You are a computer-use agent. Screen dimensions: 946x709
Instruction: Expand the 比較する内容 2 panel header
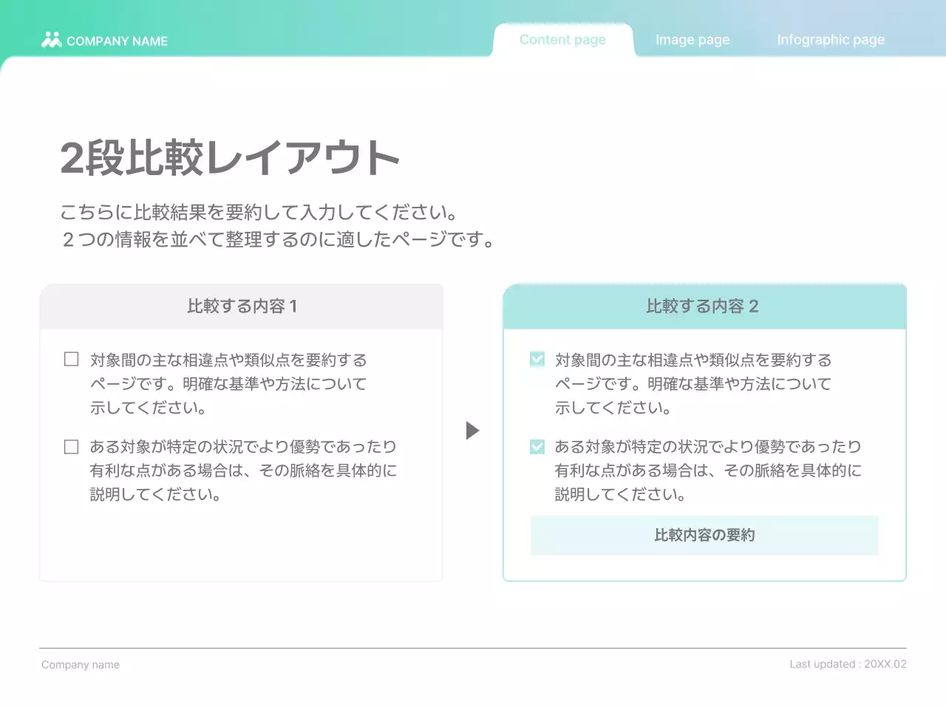click(x=704, y=306)
